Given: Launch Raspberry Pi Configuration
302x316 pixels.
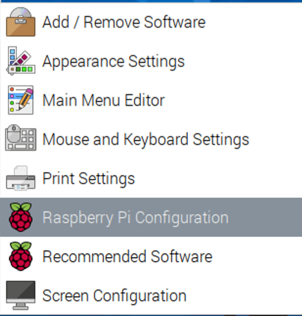Looking at the screenshot, I should pos(151,217).
